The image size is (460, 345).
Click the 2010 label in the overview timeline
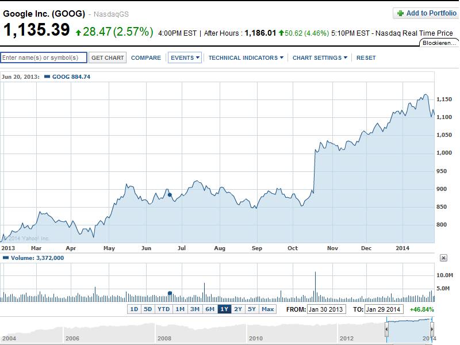click(256, 338)
